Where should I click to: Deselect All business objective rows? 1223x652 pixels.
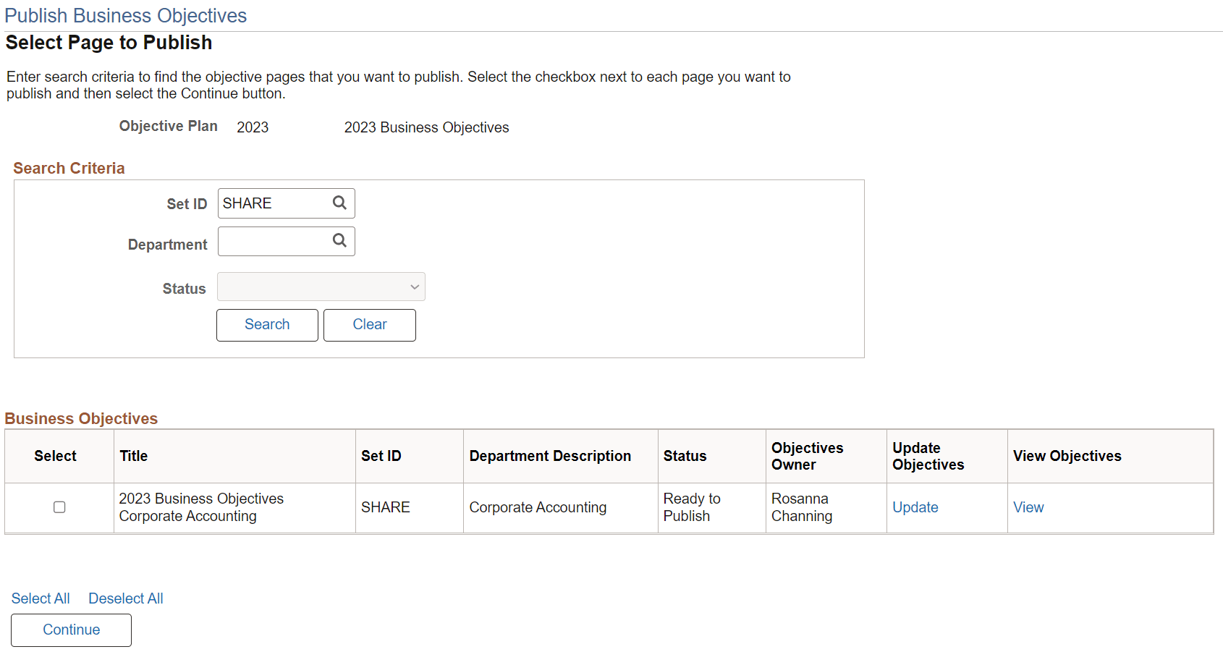125,598
